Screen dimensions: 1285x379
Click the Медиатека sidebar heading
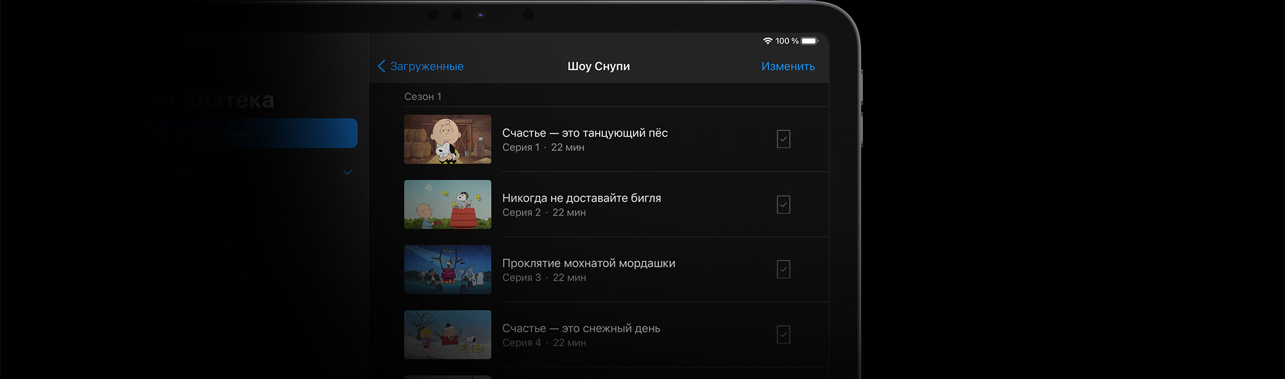pyautogui.click(x=211, y=100)
